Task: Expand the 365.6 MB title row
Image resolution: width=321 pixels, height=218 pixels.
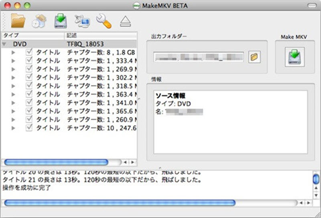Action: click(13, 111)
